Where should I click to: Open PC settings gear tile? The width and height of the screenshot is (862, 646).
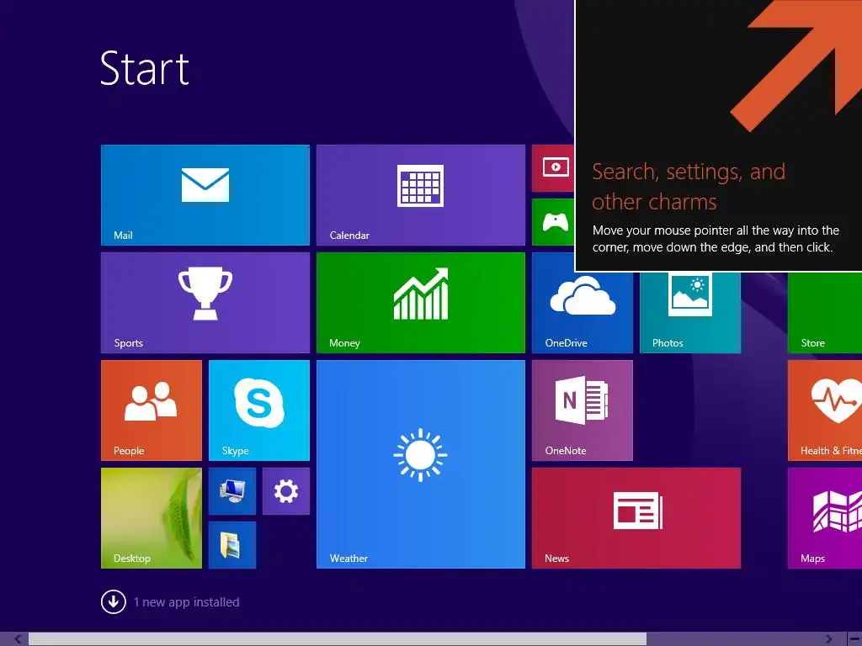click(286, 491)
